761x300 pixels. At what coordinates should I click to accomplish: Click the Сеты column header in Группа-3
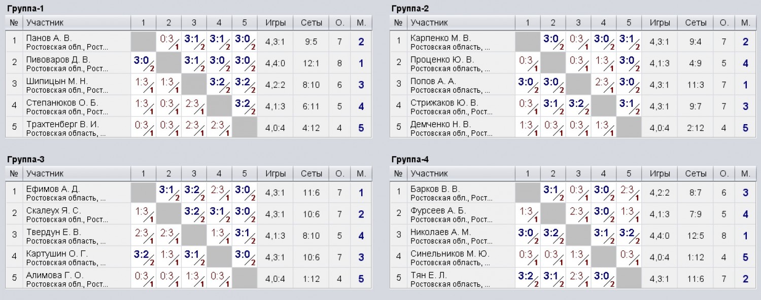(311, 173)
